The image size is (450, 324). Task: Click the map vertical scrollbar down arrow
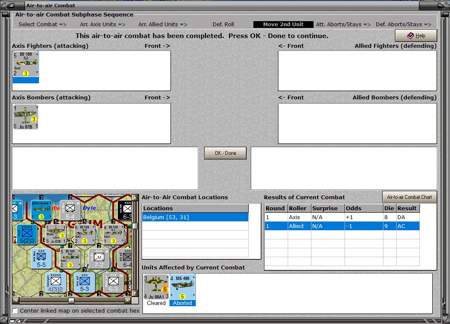134,294
